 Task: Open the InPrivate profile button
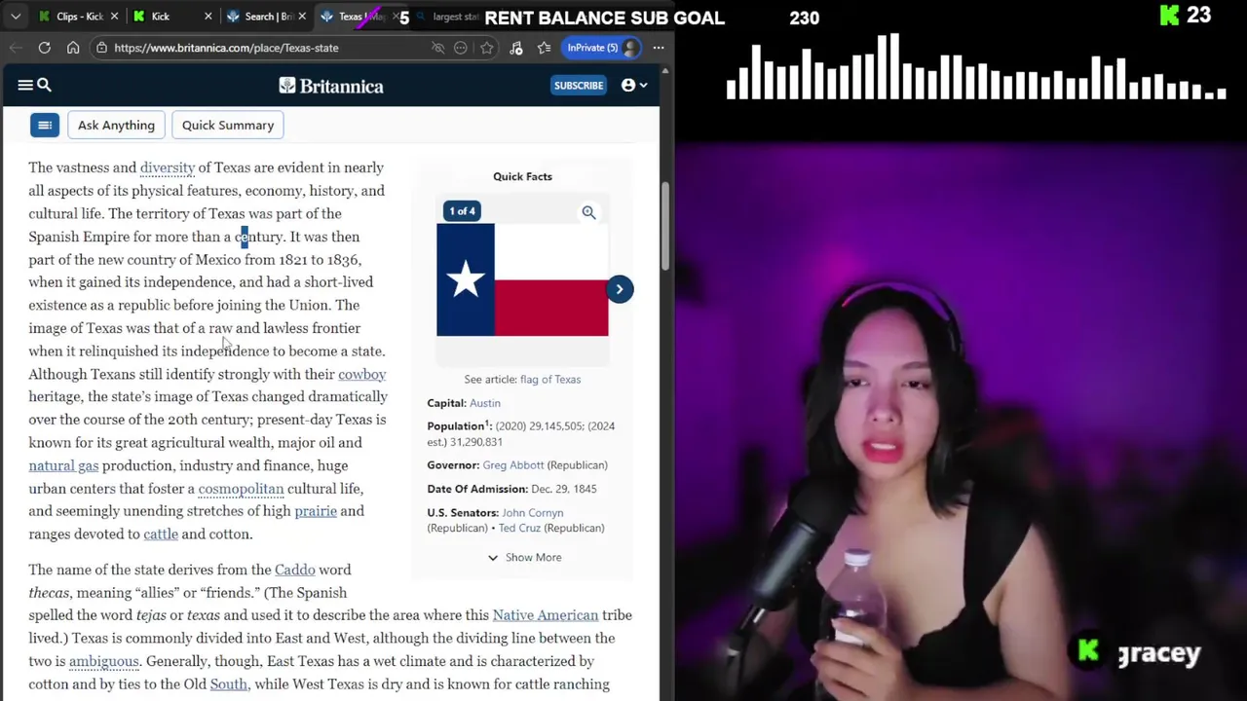pos(602,48)
